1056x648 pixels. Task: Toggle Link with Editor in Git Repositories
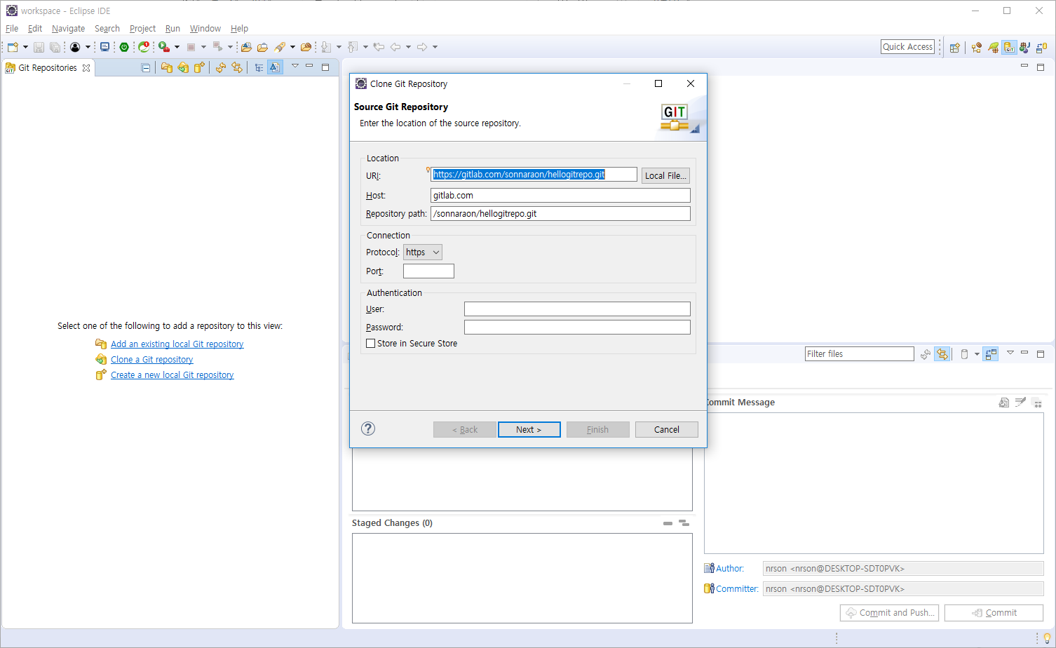[x=237, y=67]
